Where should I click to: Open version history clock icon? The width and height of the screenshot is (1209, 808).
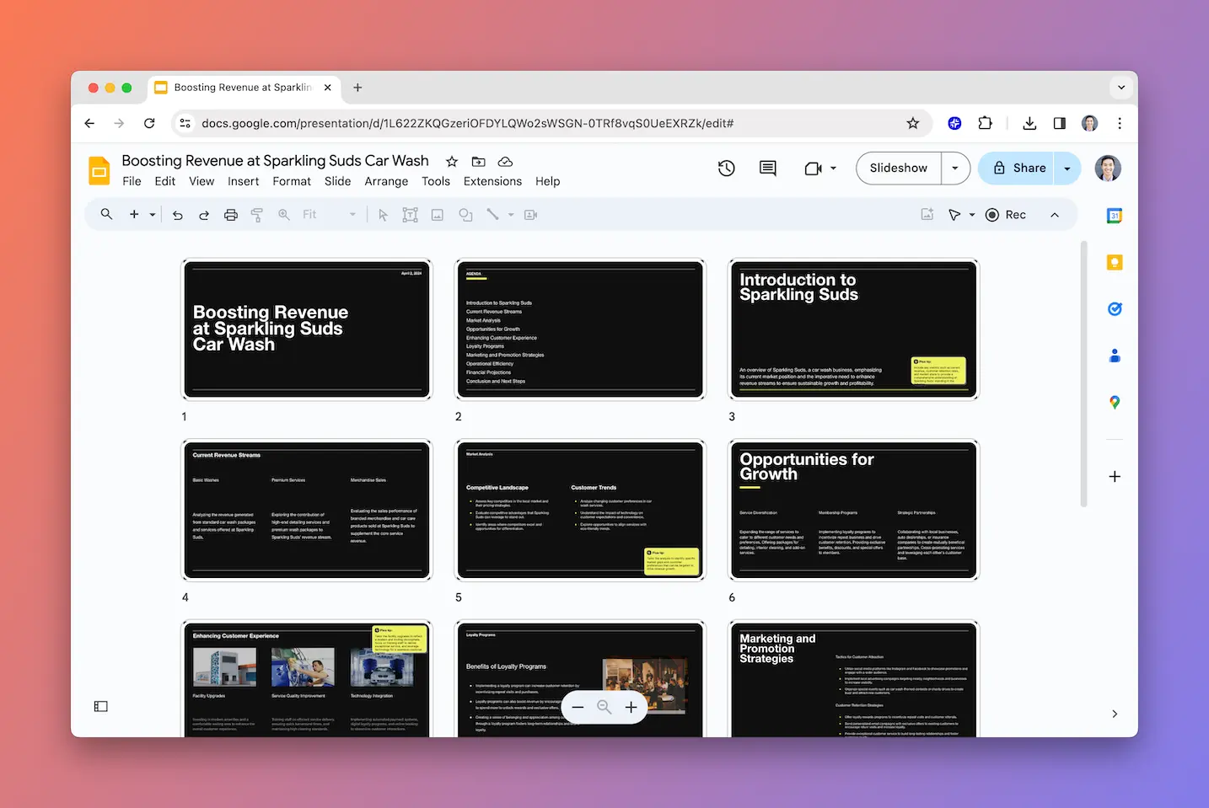[x=727, y=169]
